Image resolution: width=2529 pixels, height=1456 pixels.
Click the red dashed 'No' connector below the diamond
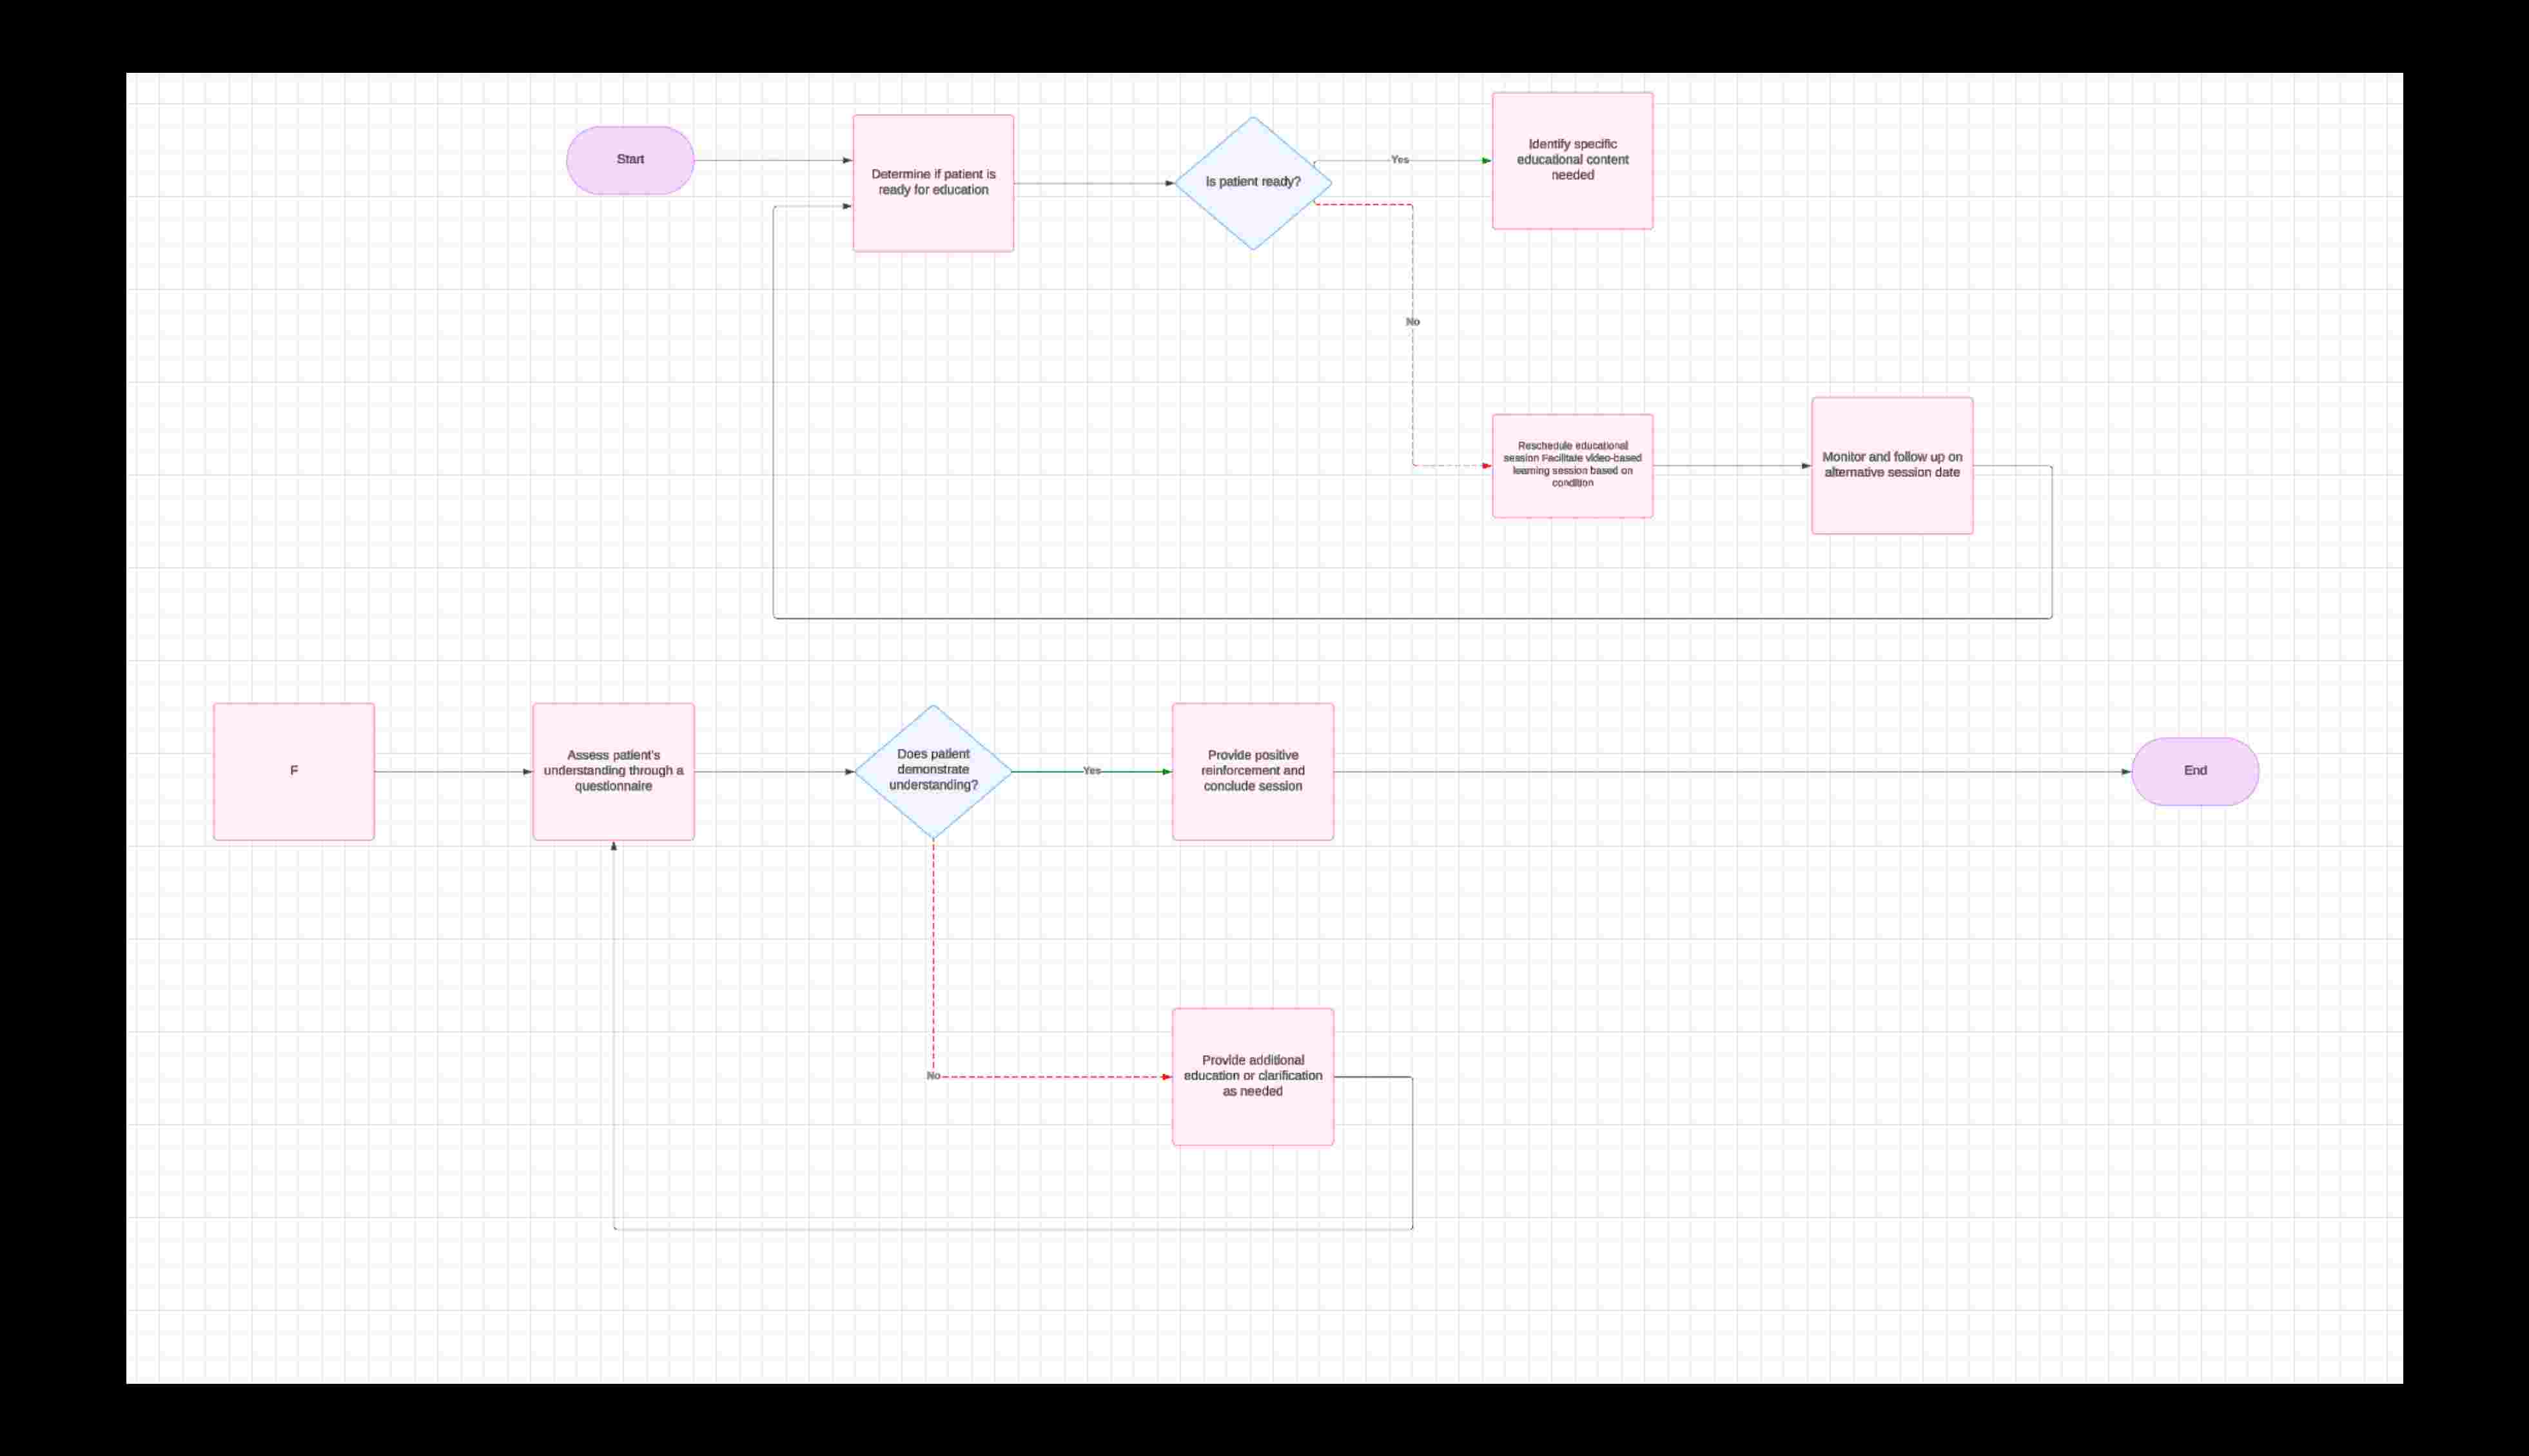(x=933, y=950)
